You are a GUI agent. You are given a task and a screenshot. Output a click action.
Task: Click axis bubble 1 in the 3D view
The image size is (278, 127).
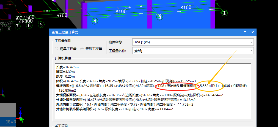tap(224, 13)
